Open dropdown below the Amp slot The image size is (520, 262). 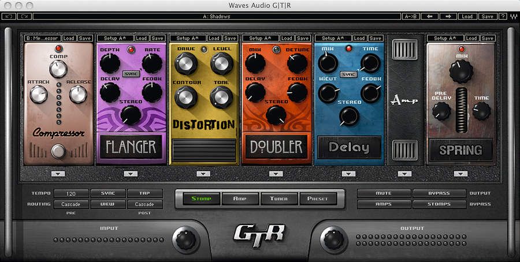tap(404, 174)
